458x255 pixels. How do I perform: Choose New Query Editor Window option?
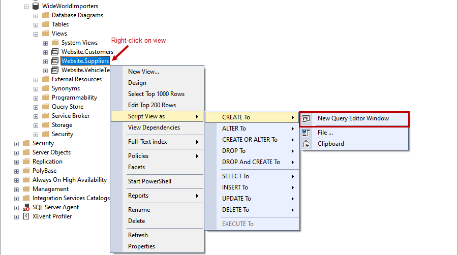[354, 118]
